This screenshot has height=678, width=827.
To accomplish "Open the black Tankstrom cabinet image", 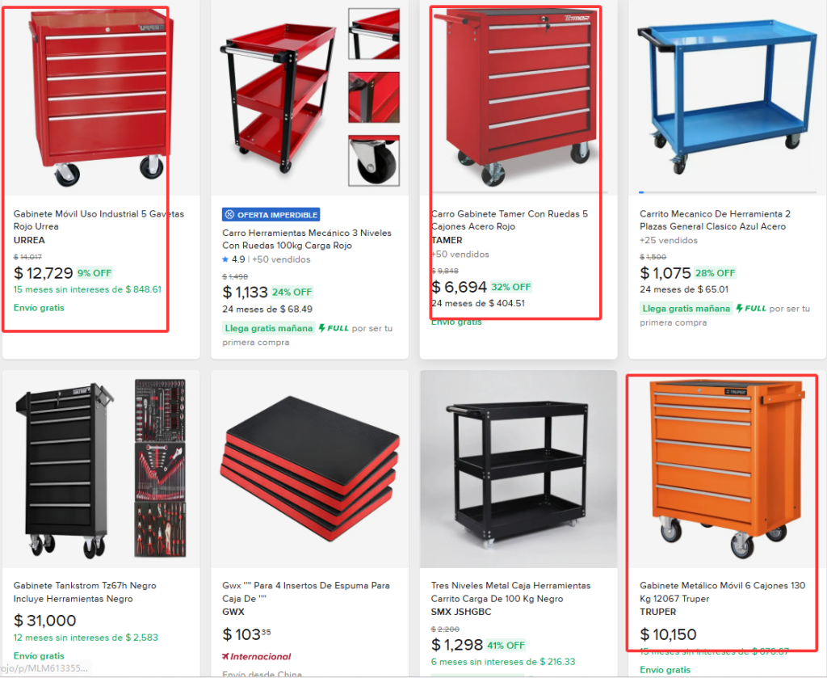I will [x=100, y=469].
